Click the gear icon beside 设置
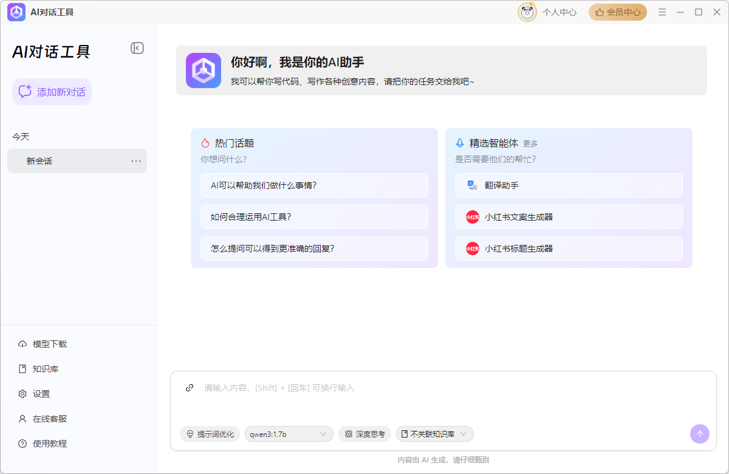Screen dimensions: 729x474 [22, 394]
